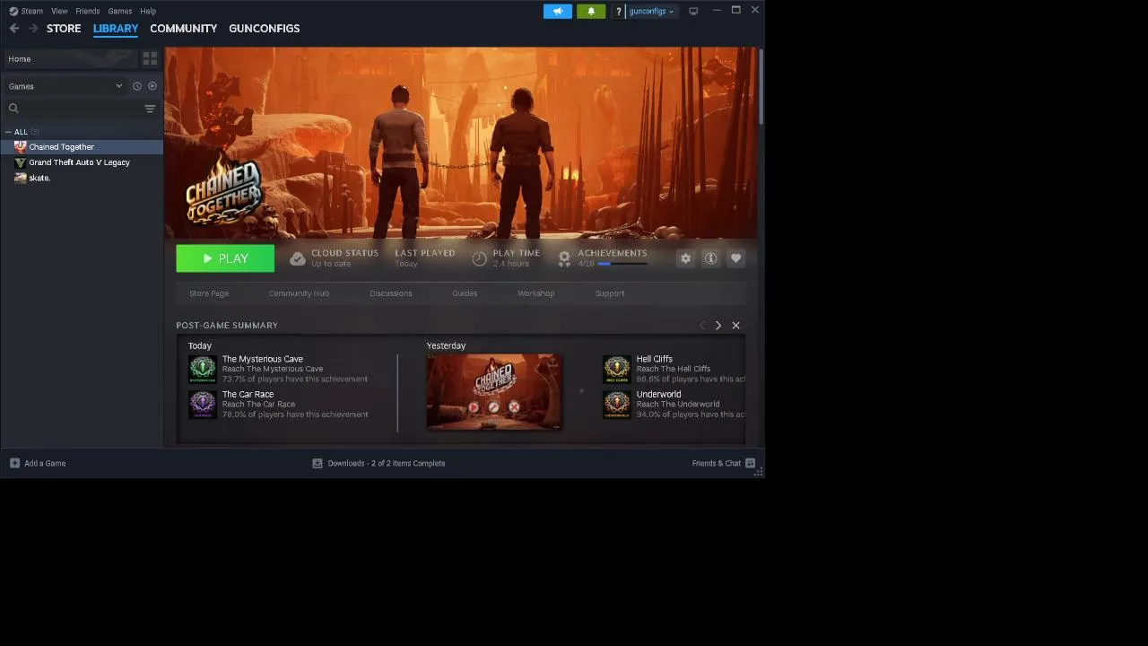Screen dimensions: 1148x646
Task: Click the green PLAY button
Action: 225,258
